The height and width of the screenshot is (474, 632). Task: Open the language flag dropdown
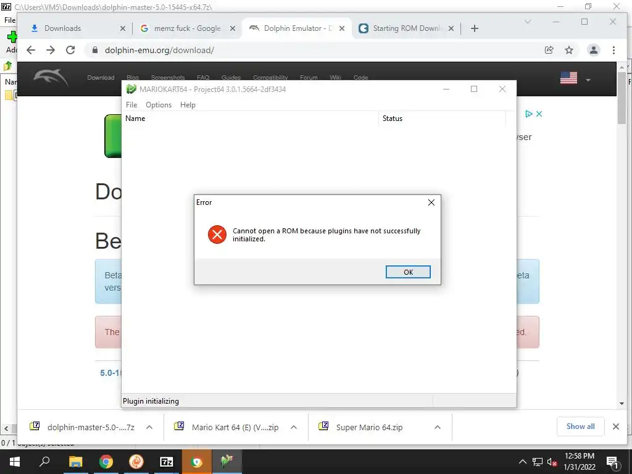(576, 78)
